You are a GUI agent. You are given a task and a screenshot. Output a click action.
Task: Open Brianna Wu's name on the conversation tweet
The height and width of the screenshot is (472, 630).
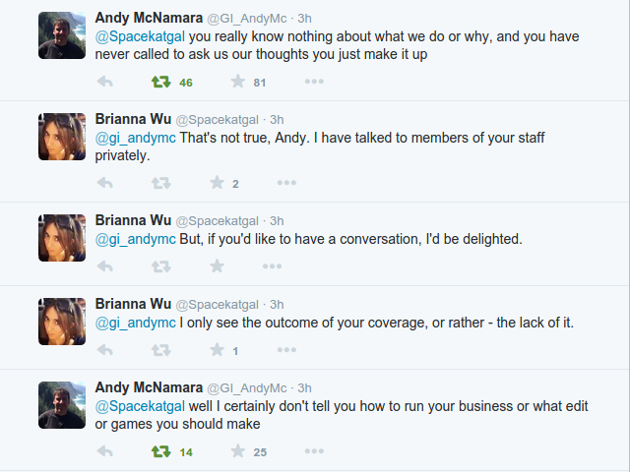[133, 220]
